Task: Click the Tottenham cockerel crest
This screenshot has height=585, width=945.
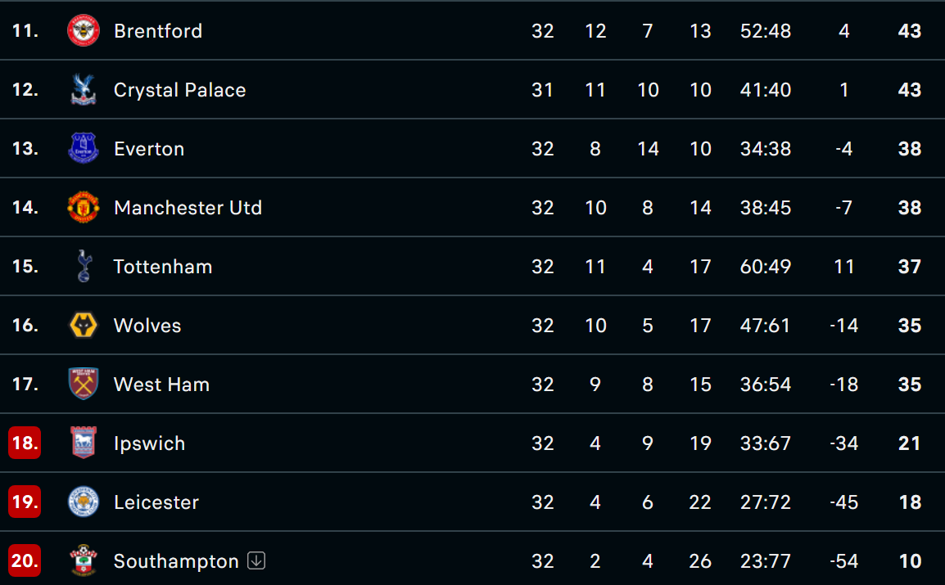Action: point(84,266)
